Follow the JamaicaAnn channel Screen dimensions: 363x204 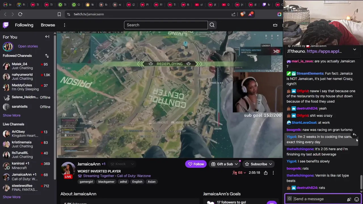[196, 164]
